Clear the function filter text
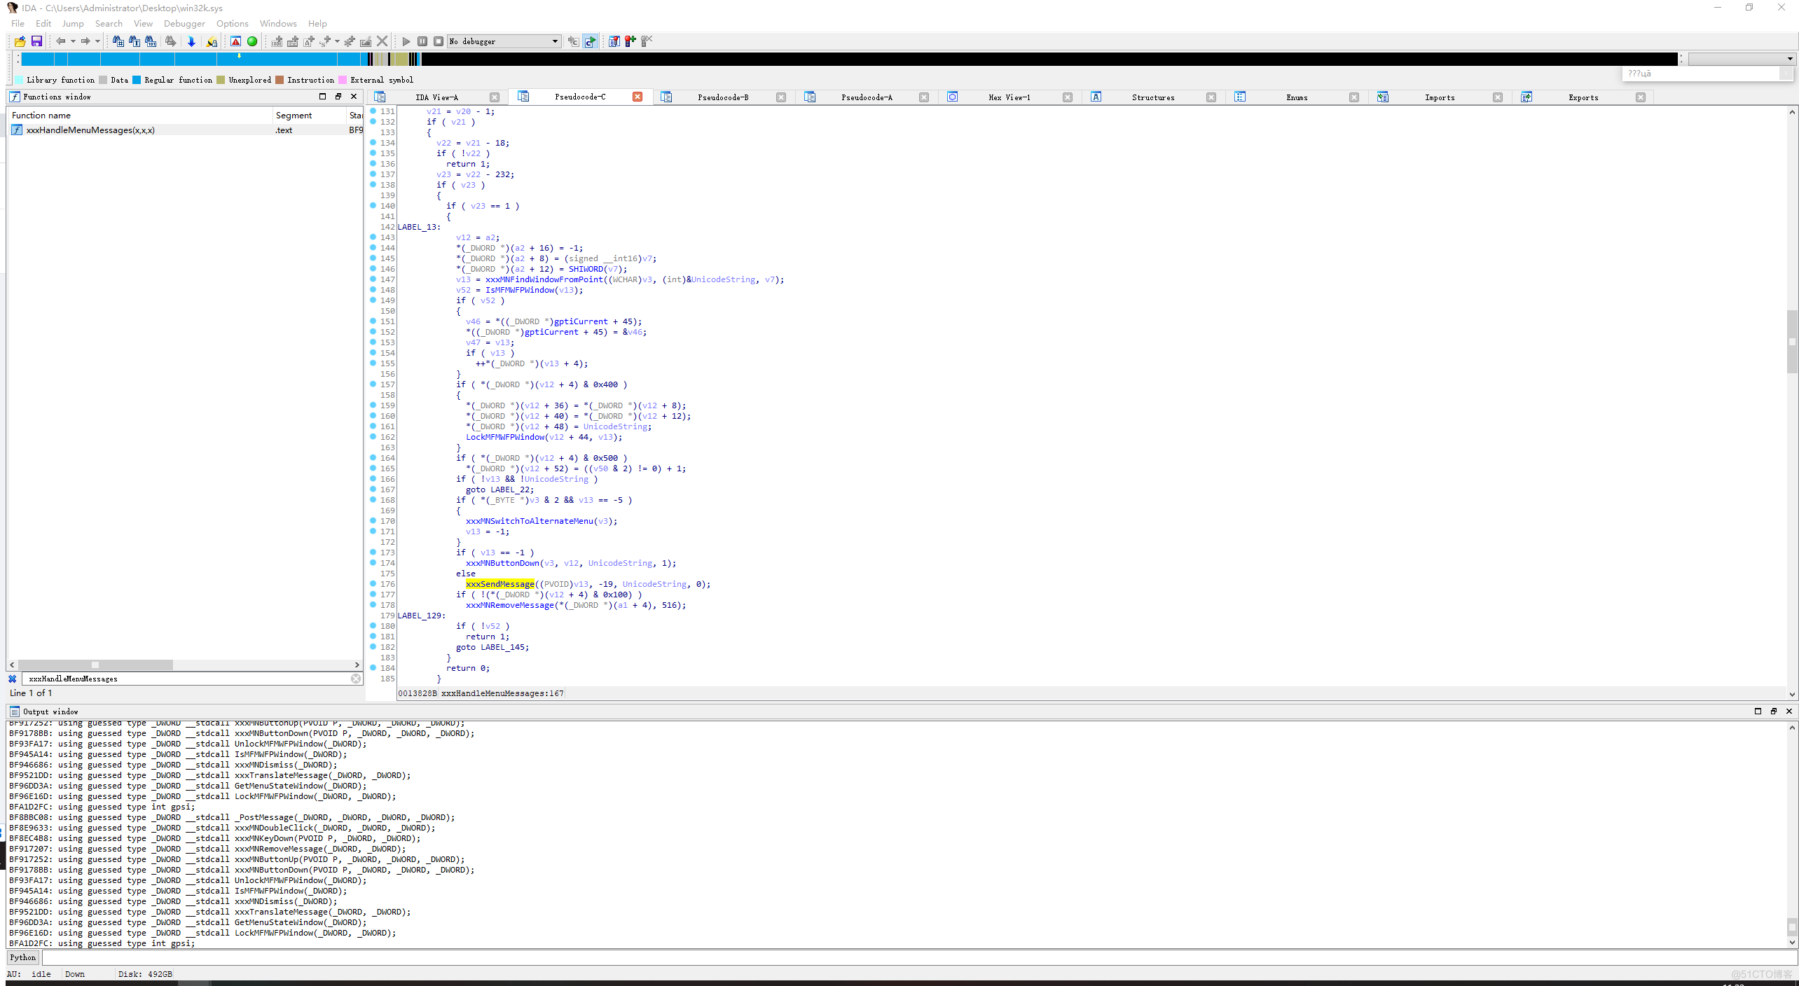The width and height of the screenshot is (1799, 986). [356, 679]
